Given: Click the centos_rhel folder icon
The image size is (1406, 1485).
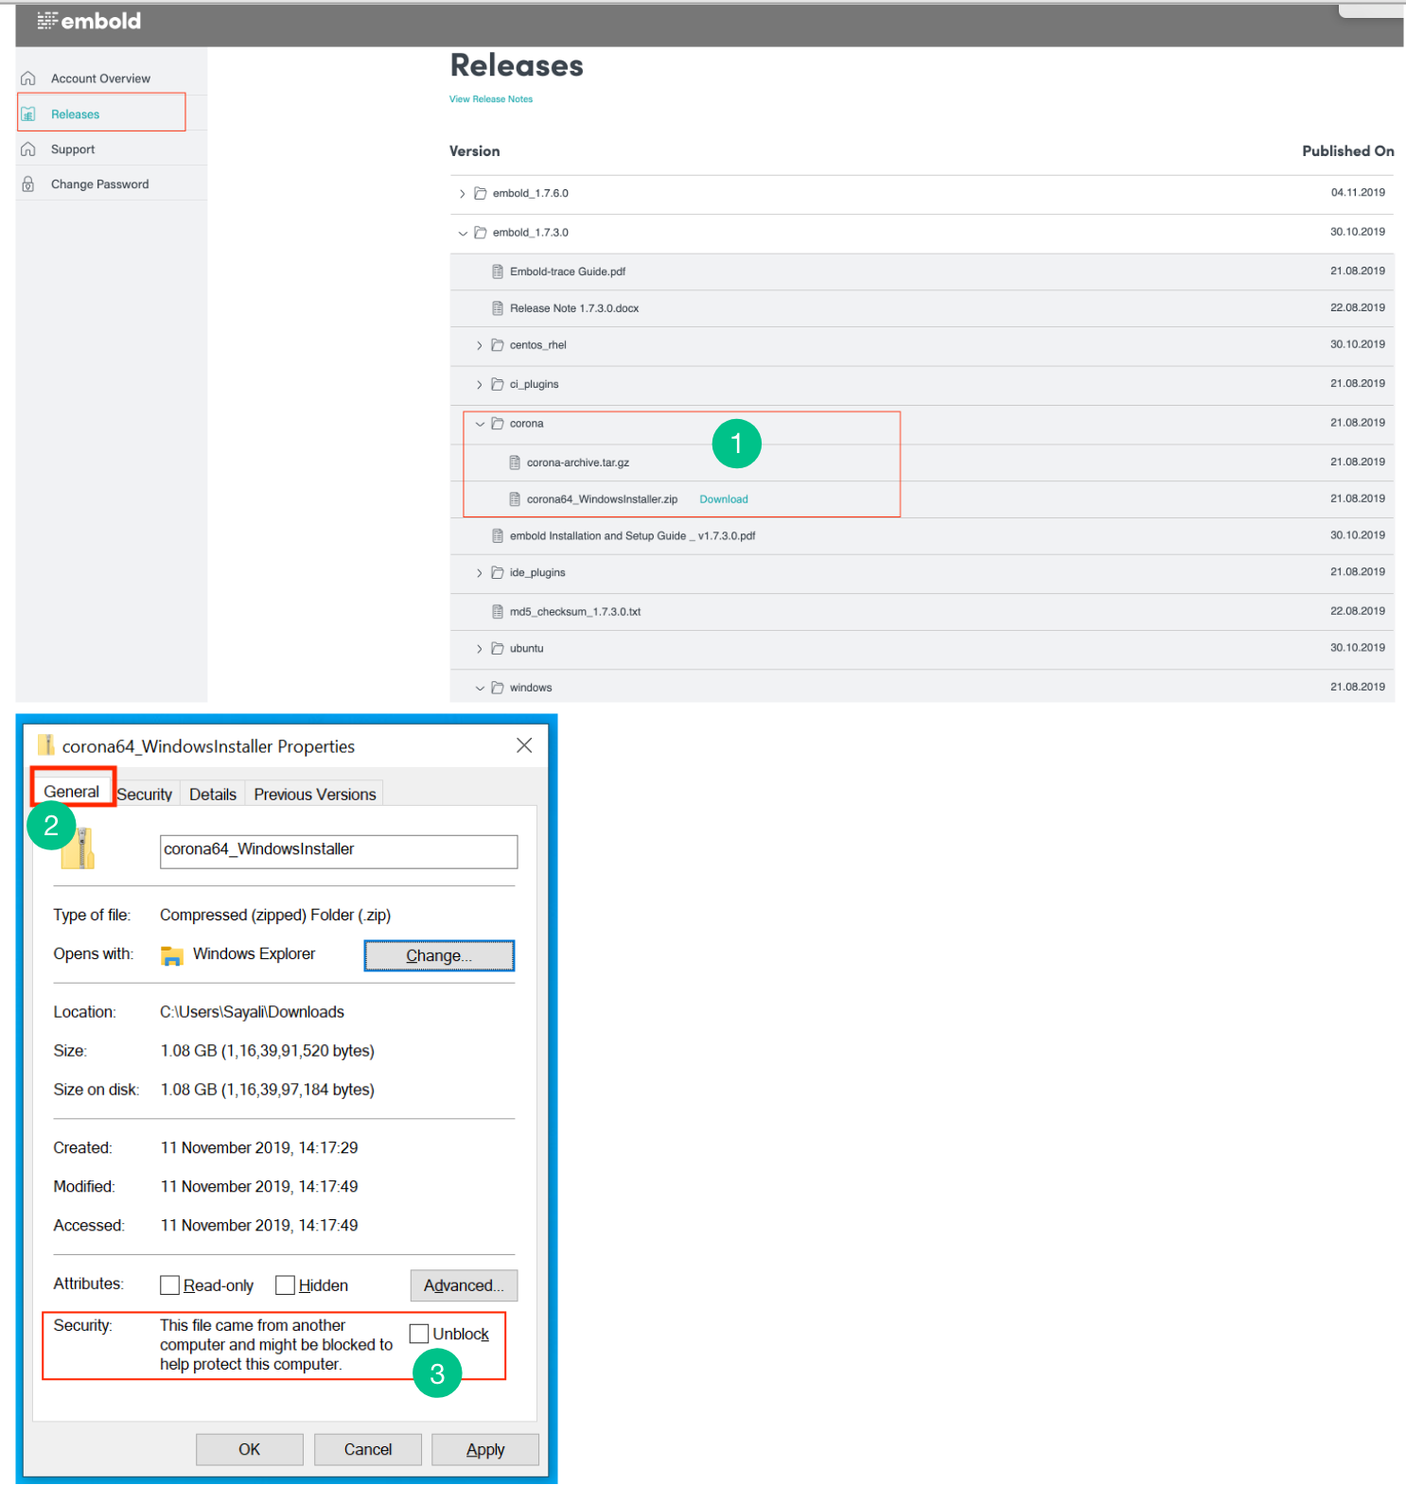Looking at the screenshot, I should pyautogui.click(x=498, y=345).
